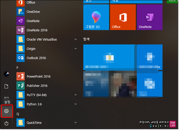
Task: Click the 'Publisher 2016' label text
Action: click(x=37, y=86)
